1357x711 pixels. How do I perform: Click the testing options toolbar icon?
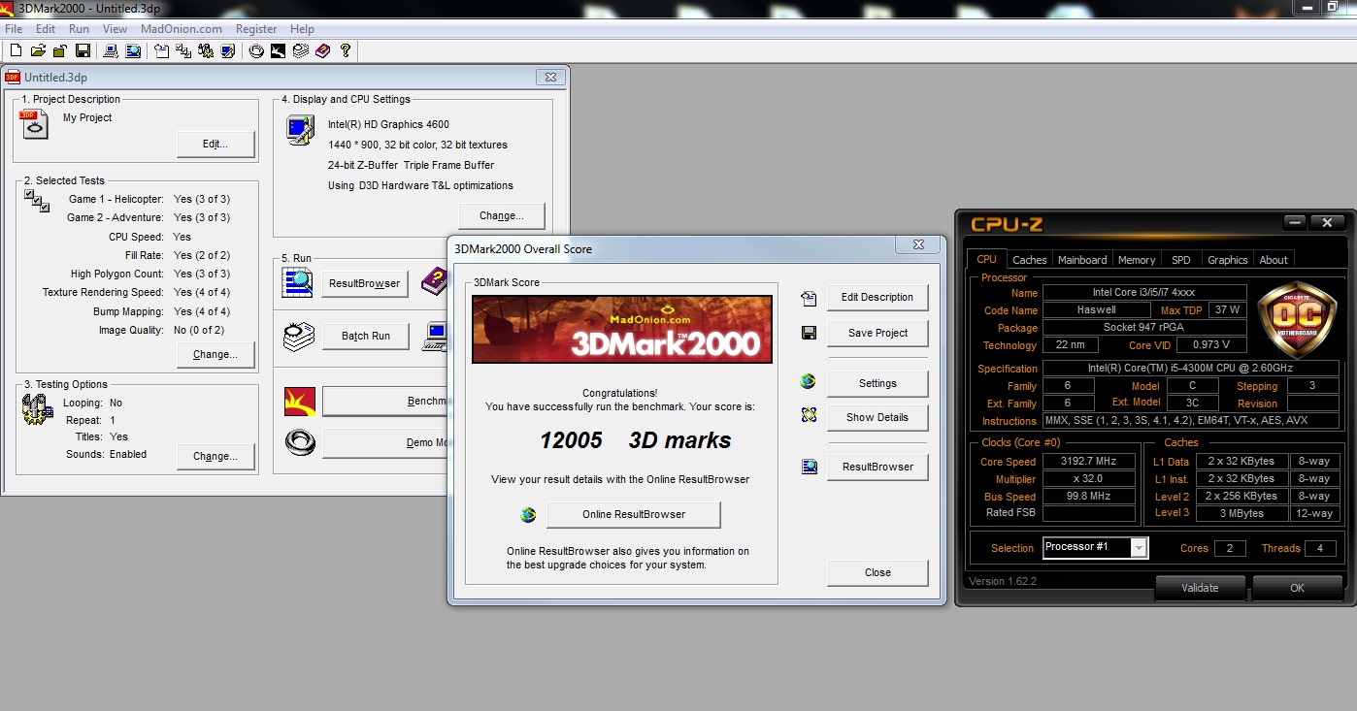[206, 50]
